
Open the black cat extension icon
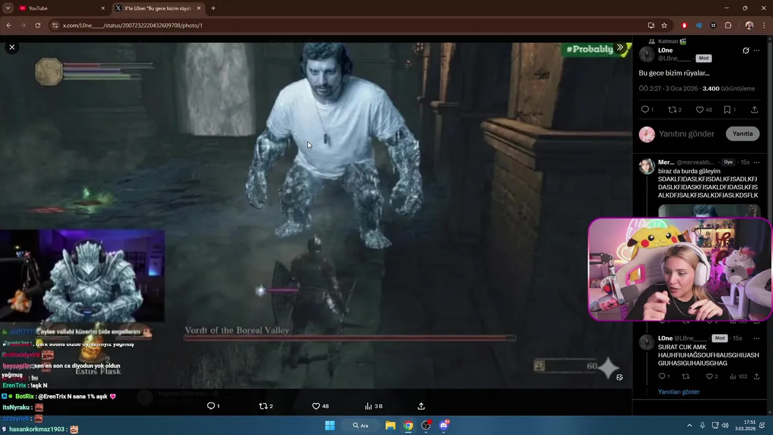[713, 25]
